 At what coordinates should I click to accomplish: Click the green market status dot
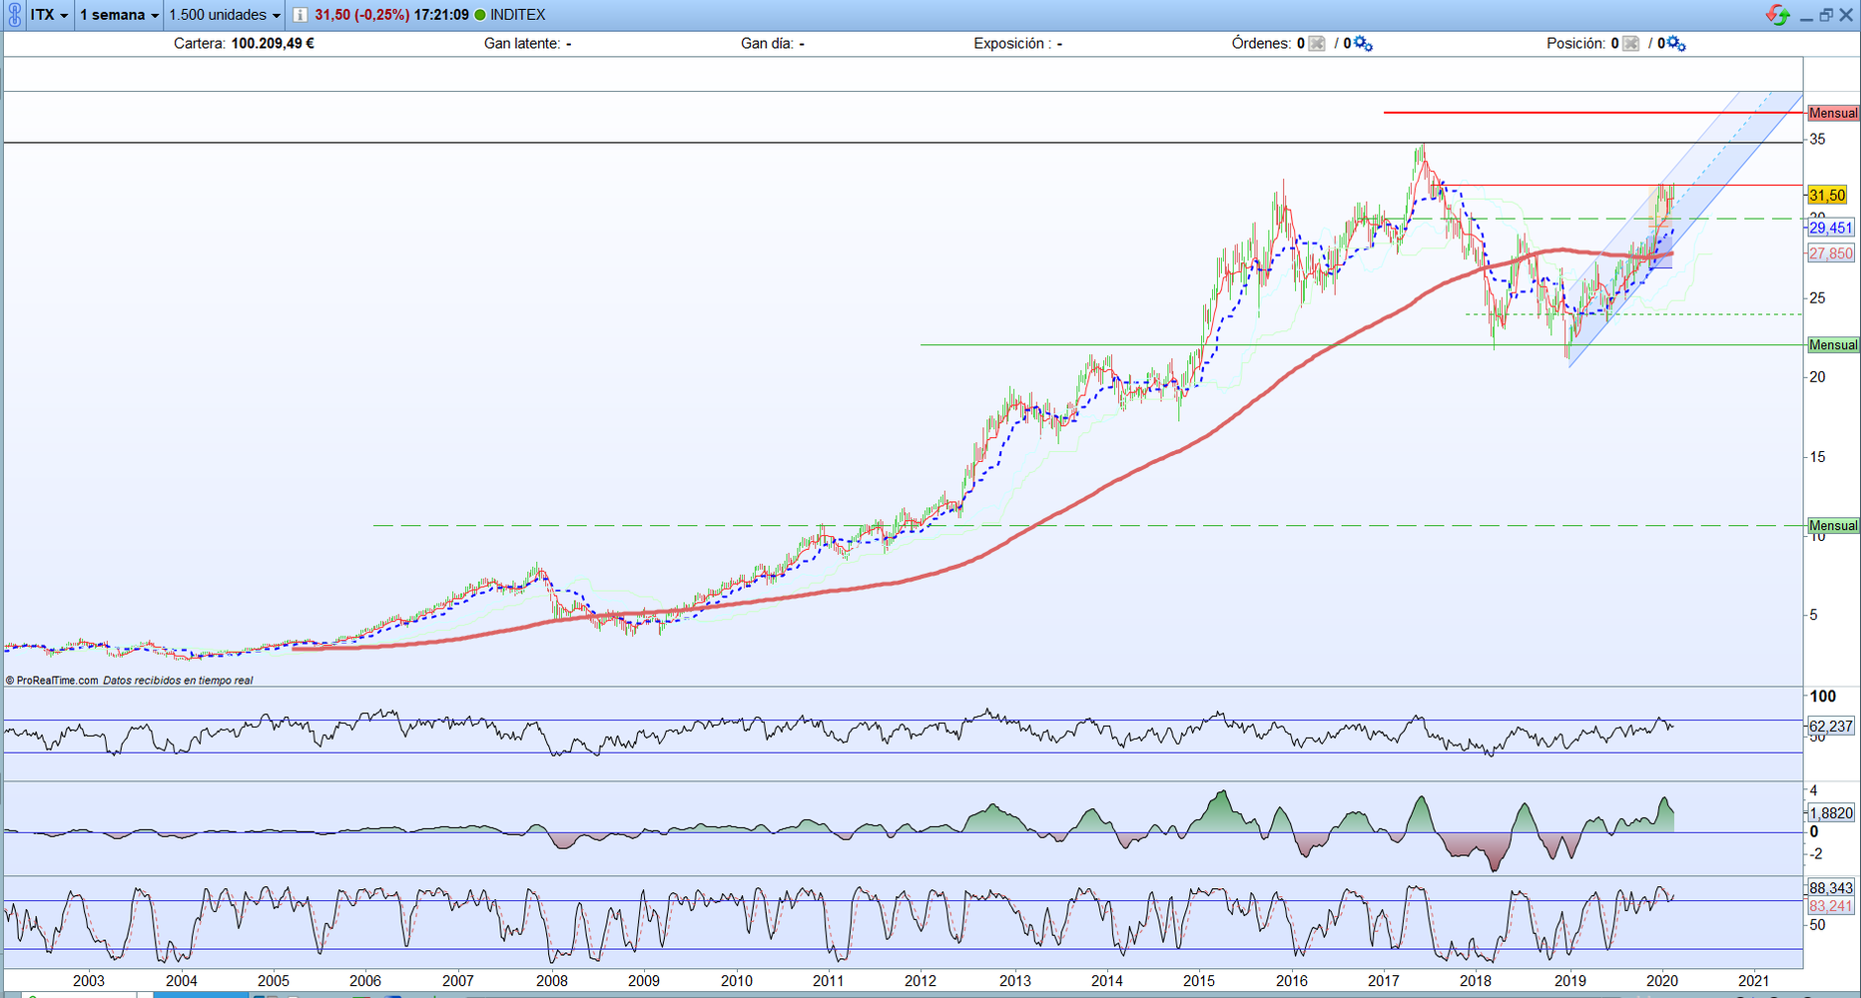[x=480, y=15]
